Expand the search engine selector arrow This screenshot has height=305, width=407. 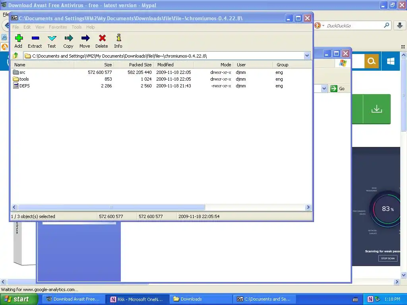pos(323,25)
